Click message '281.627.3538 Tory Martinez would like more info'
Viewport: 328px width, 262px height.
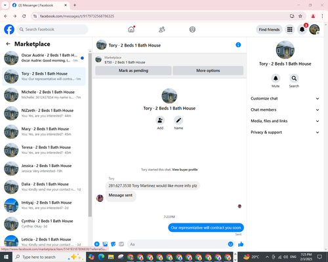pos(153,185)
